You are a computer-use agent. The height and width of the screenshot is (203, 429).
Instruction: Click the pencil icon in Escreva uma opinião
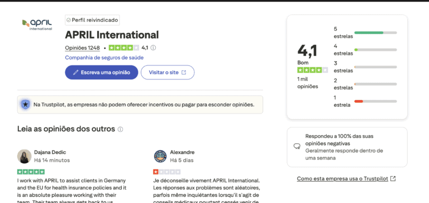(75, 73)
